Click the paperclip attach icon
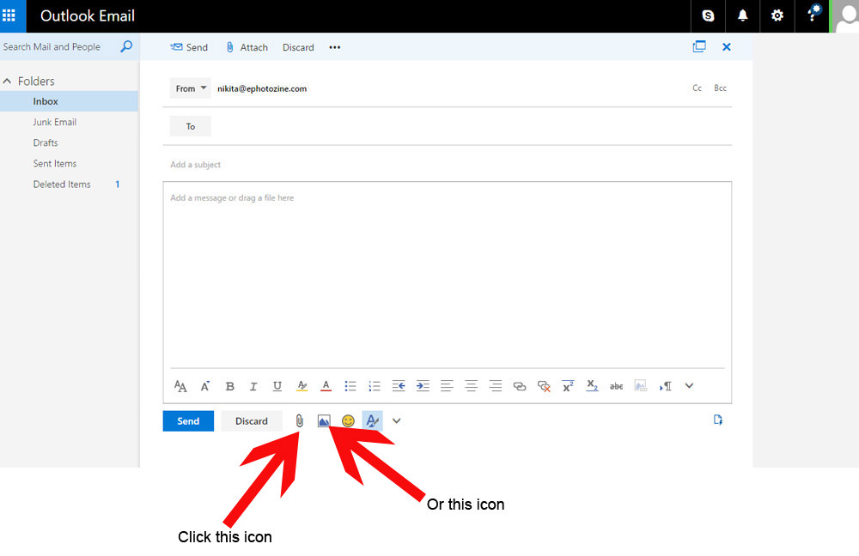 [299, 420]
